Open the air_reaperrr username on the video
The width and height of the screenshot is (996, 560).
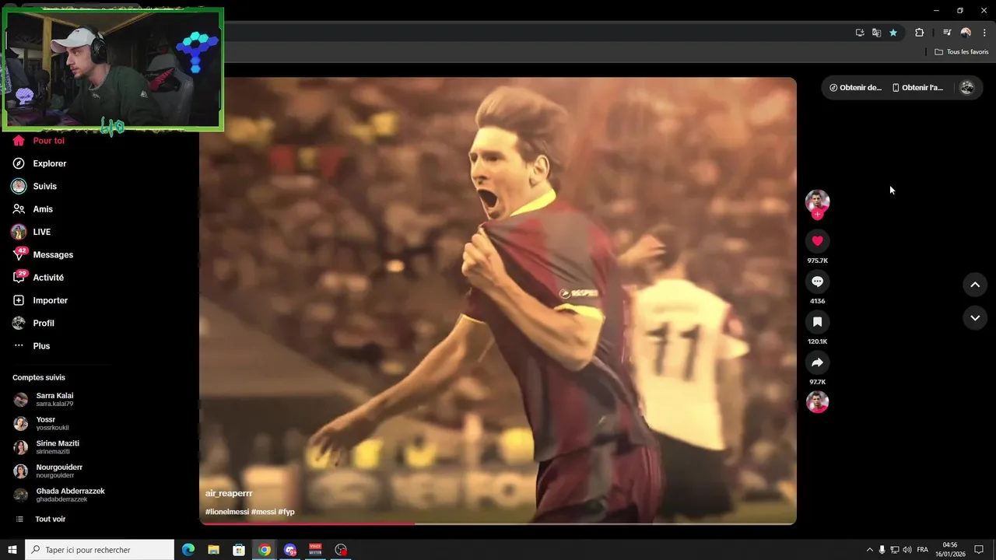coord(229,493)
